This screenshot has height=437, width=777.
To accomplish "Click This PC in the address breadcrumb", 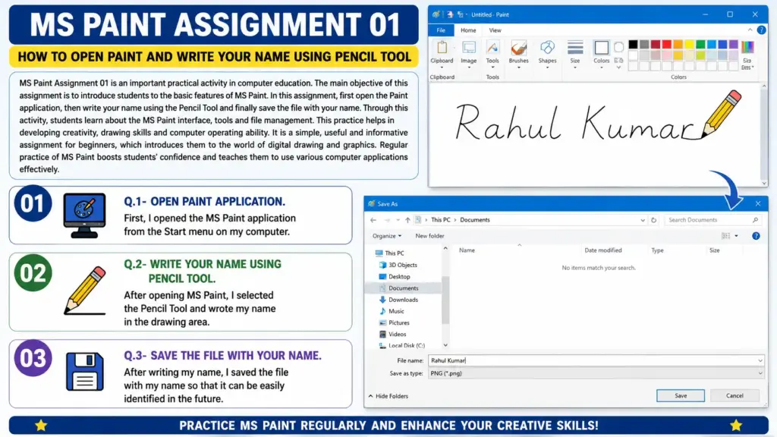I will tap(441, 220).
